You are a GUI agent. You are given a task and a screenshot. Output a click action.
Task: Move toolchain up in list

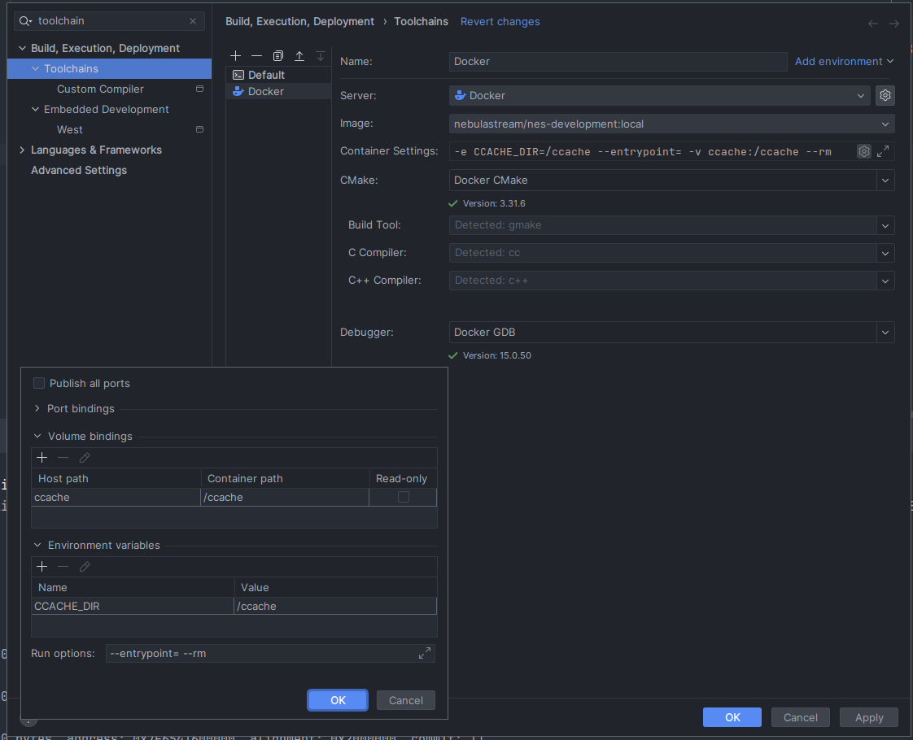tap(299, 56)
